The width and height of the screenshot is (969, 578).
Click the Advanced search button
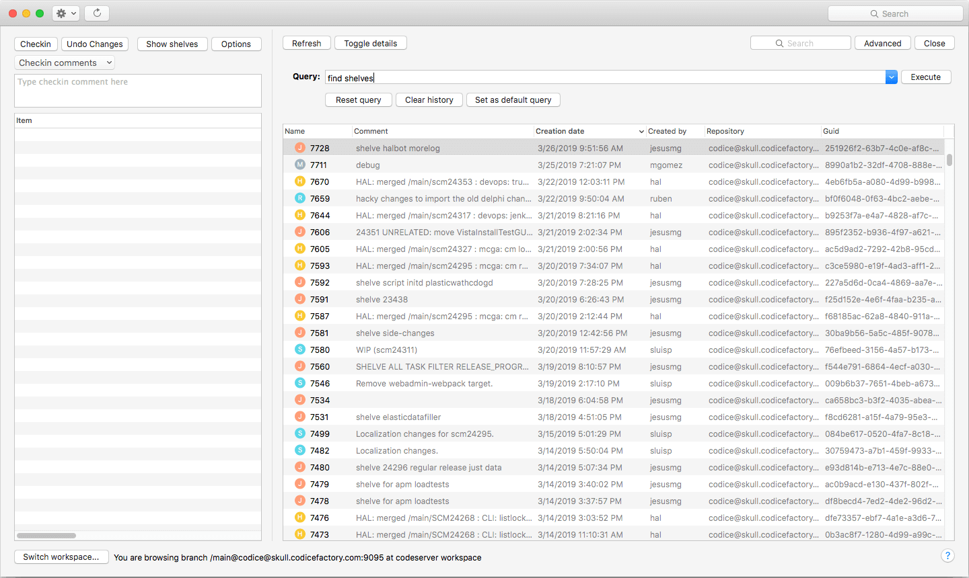pyautogui.click(x=883, y=43)
